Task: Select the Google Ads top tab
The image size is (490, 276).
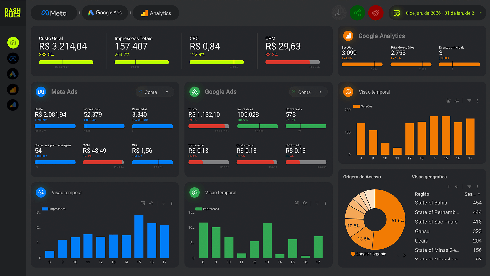Action: click(105, 13)
